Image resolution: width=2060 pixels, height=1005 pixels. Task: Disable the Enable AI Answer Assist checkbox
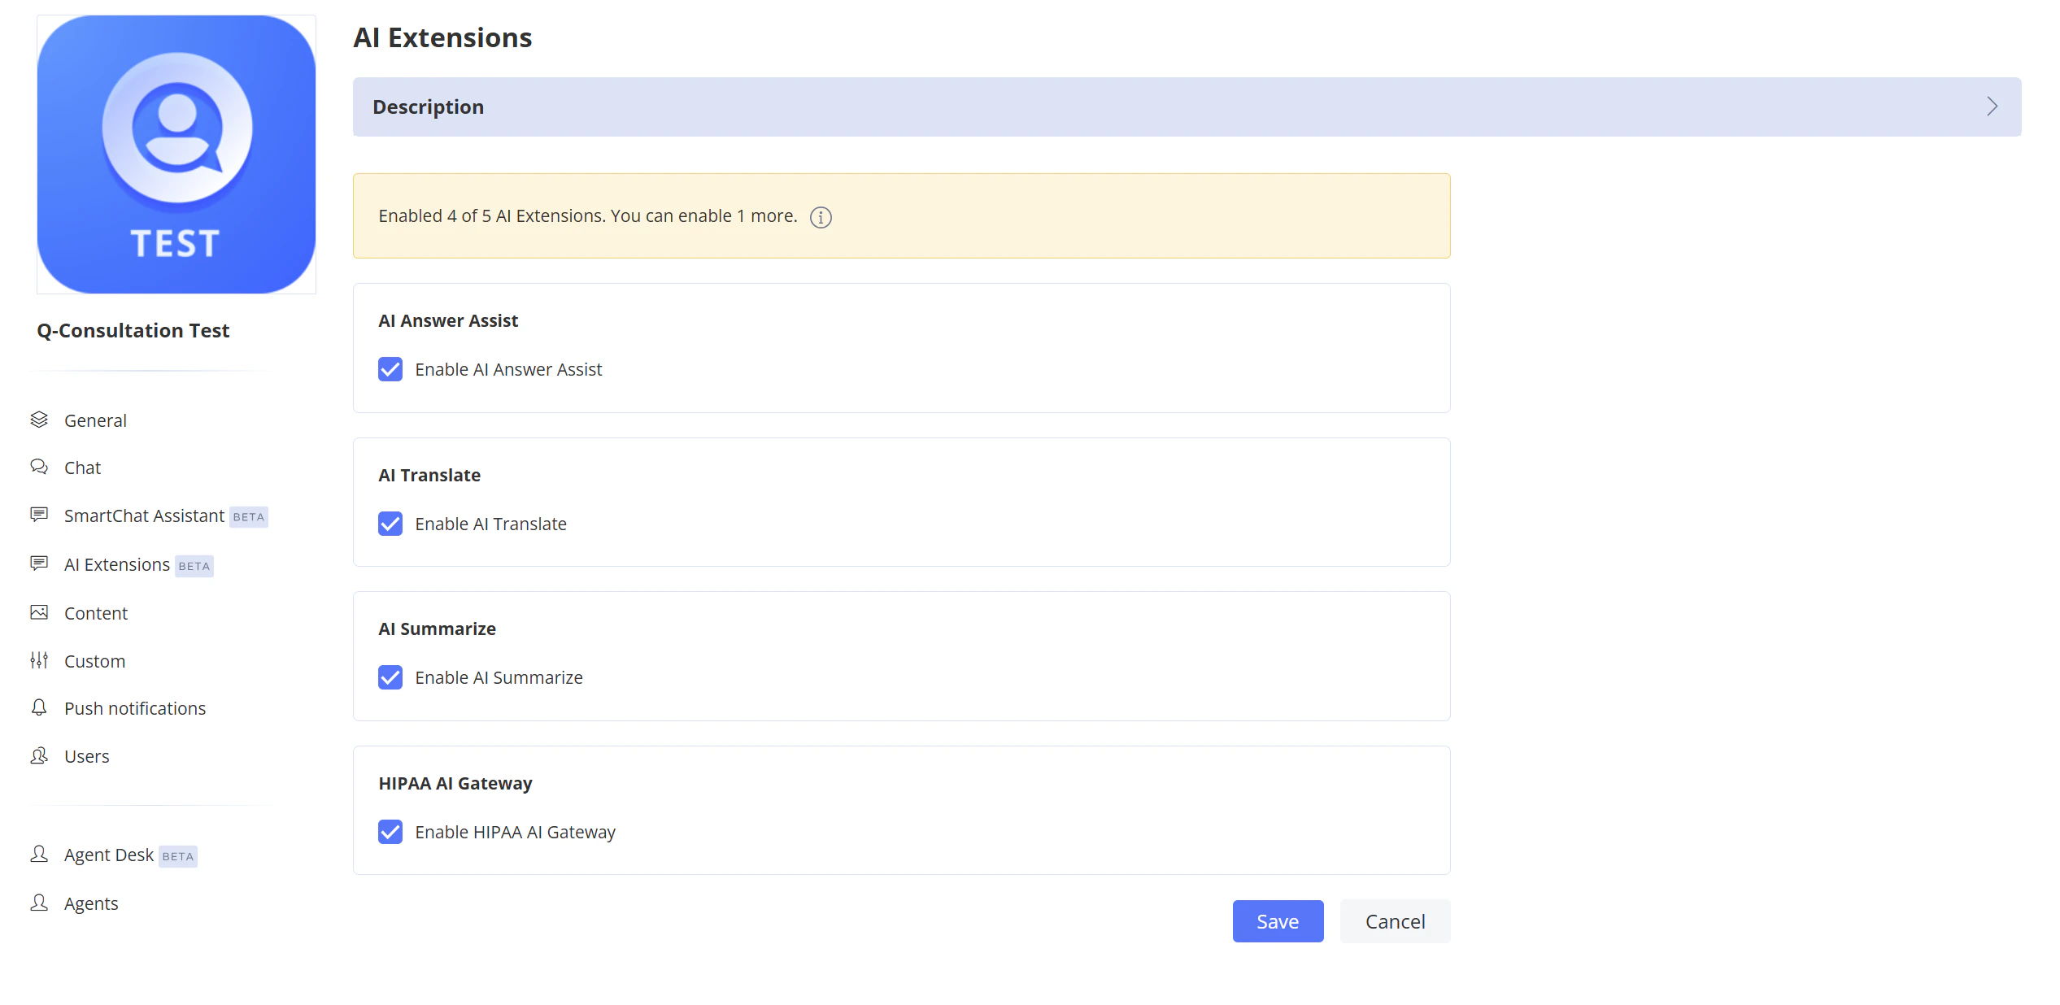(x=390, y=369)
